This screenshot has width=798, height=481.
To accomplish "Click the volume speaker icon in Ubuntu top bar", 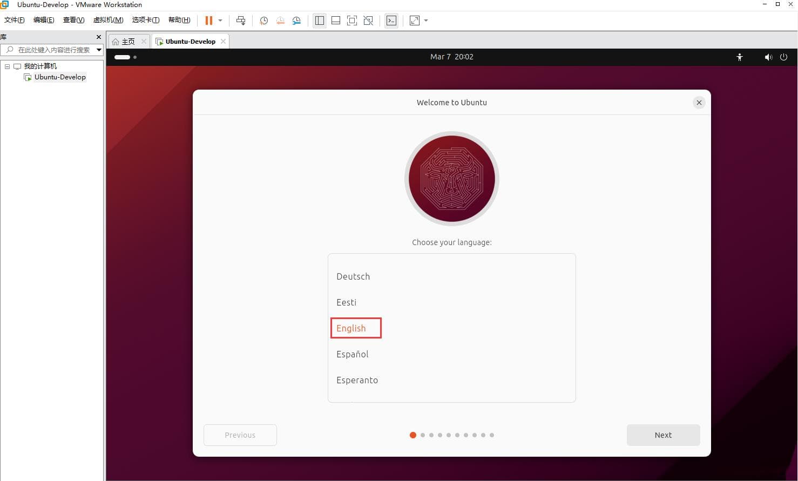I will click(768, 57).
